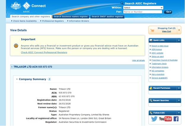The image size is (185, 126).
Task: Open the Service availability link
Action: click(160, 78)
